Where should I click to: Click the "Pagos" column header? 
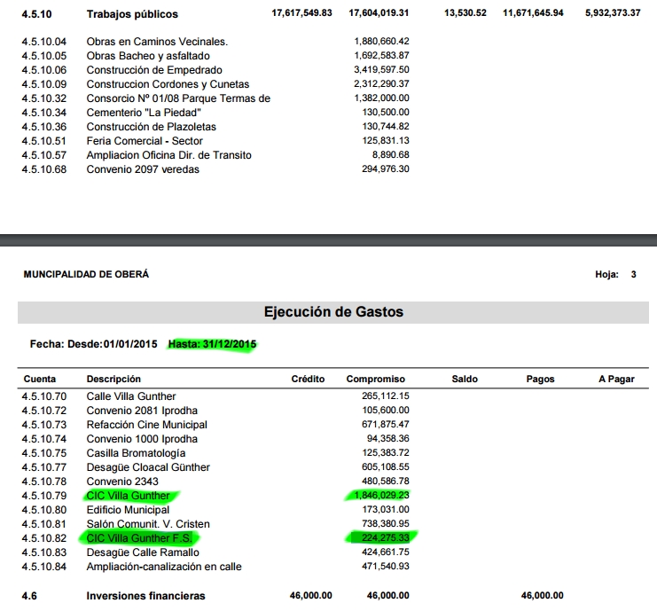pos(540,379)
